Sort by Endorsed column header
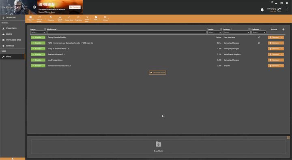The image size is (292, 160). click(x=256, y=29)
